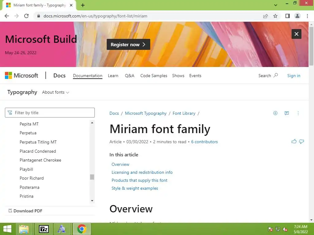This screenshot has width=314, height=235.
Task: Open the Action Center flag icon
Action: pyautogui.click(x=270, y=229)
